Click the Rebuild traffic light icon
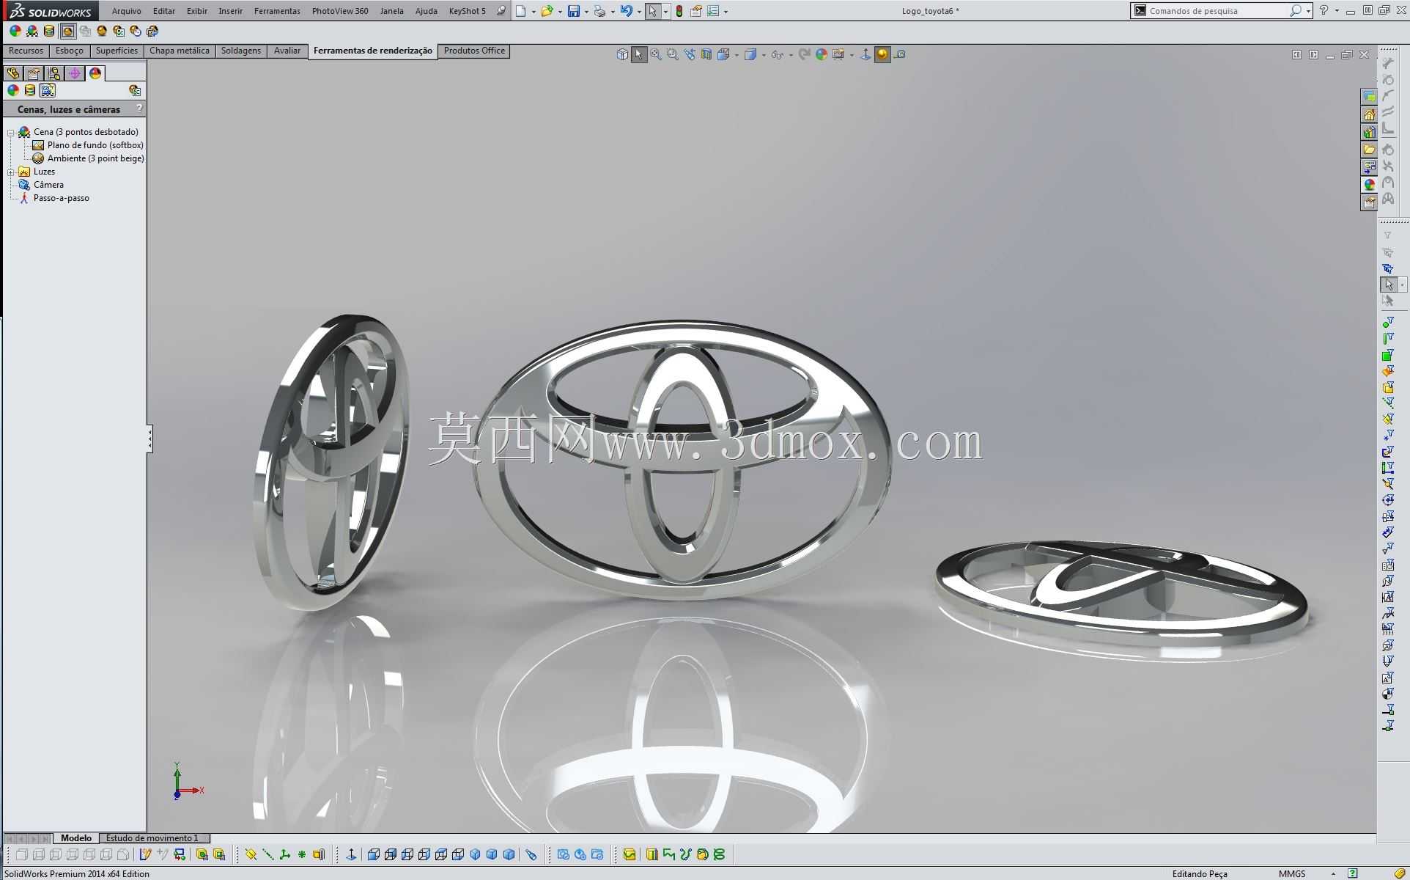The height and width of the screenshot is (880, 1410). (679, 11)
